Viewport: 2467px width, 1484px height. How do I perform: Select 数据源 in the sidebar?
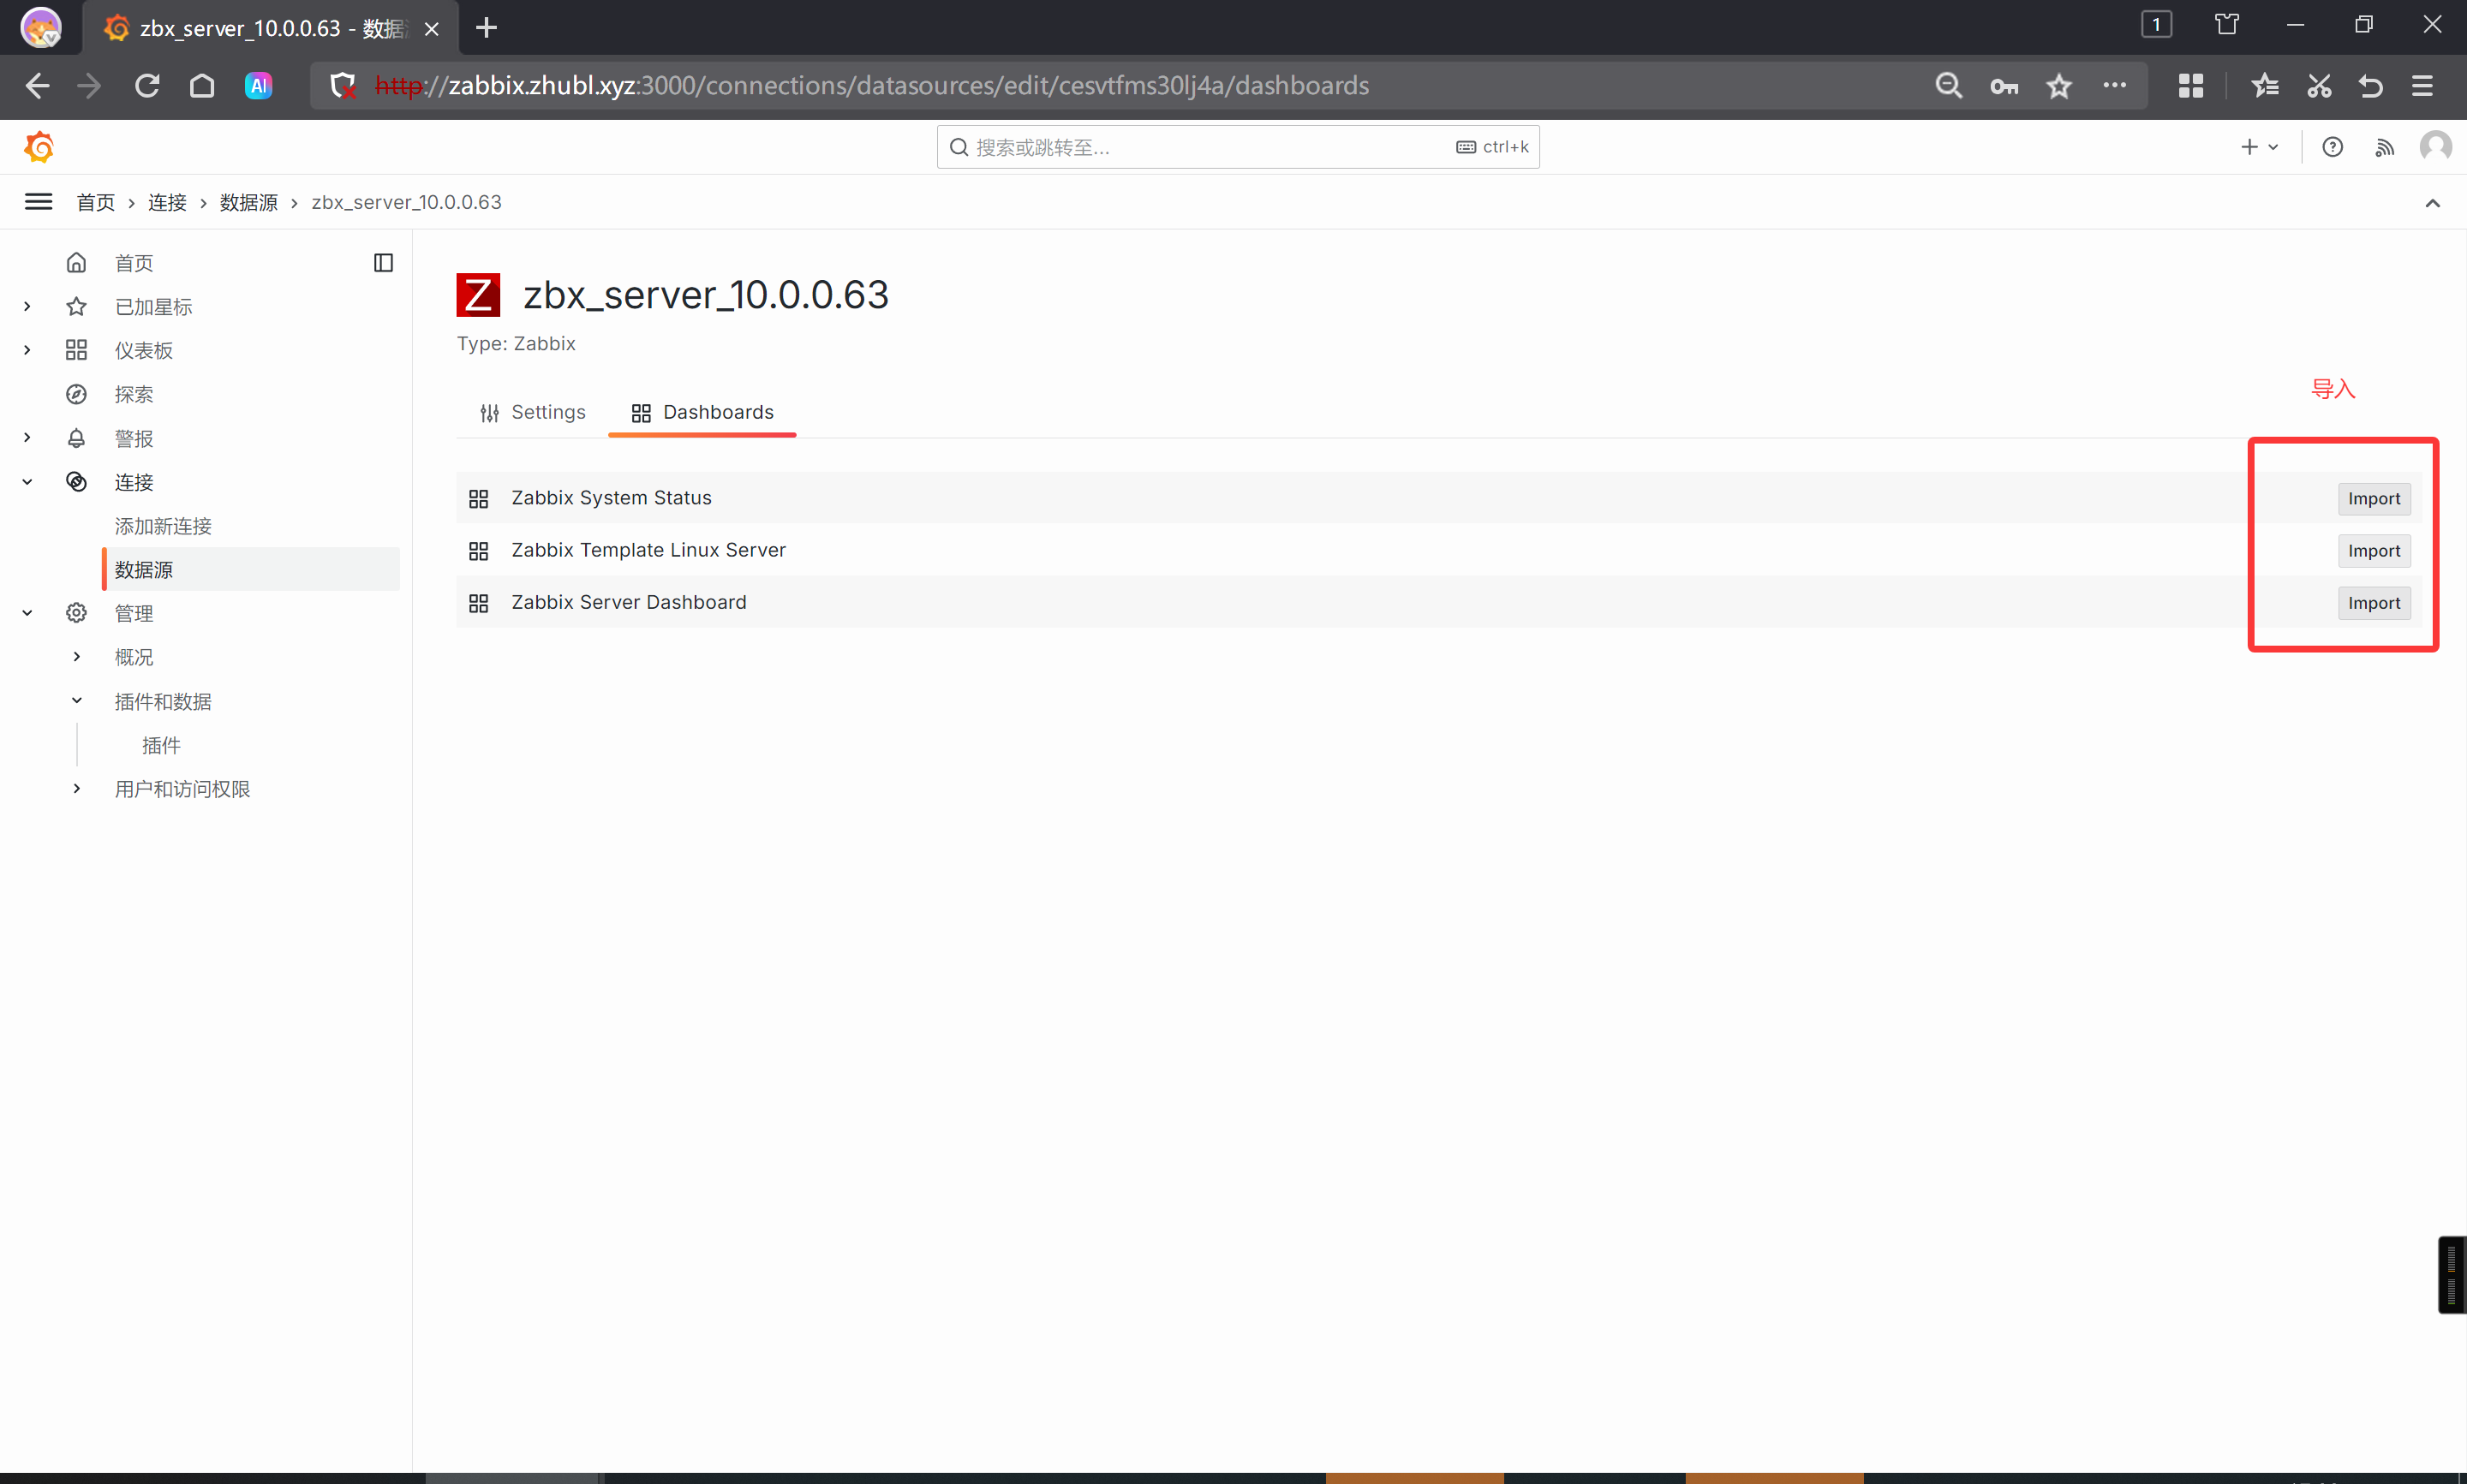click(250, 570)
